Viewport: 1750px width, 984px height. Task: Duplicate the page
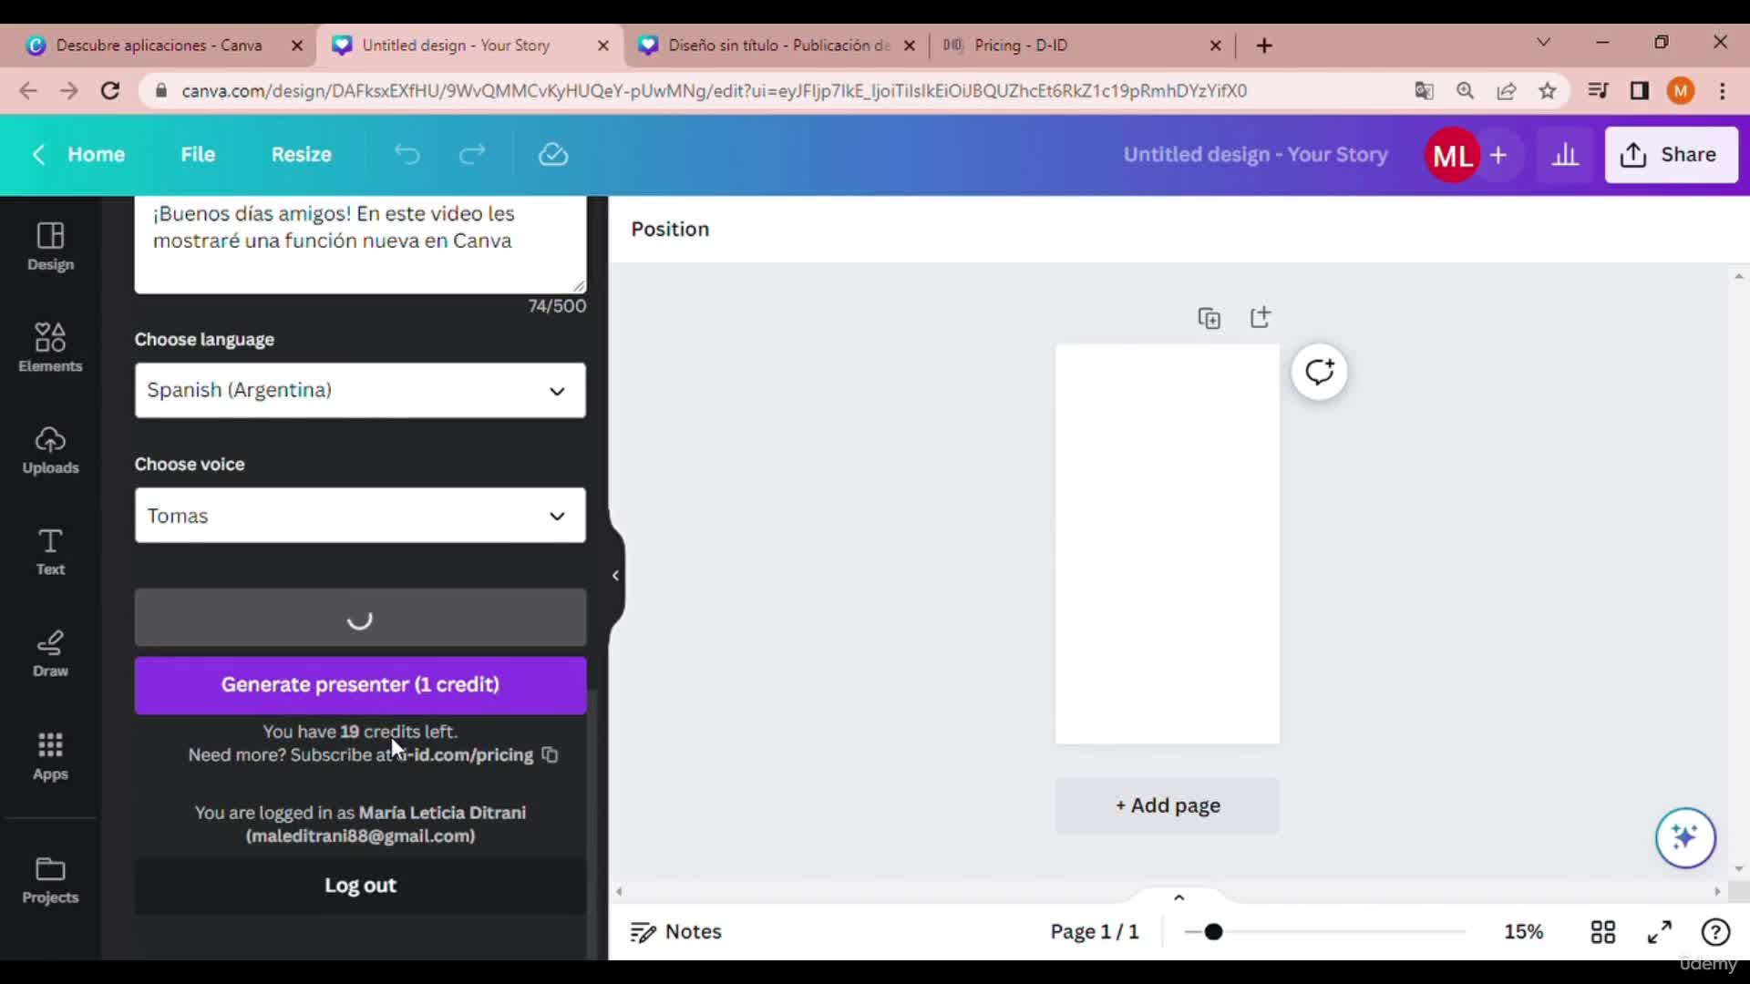[x=1210, y=318]
